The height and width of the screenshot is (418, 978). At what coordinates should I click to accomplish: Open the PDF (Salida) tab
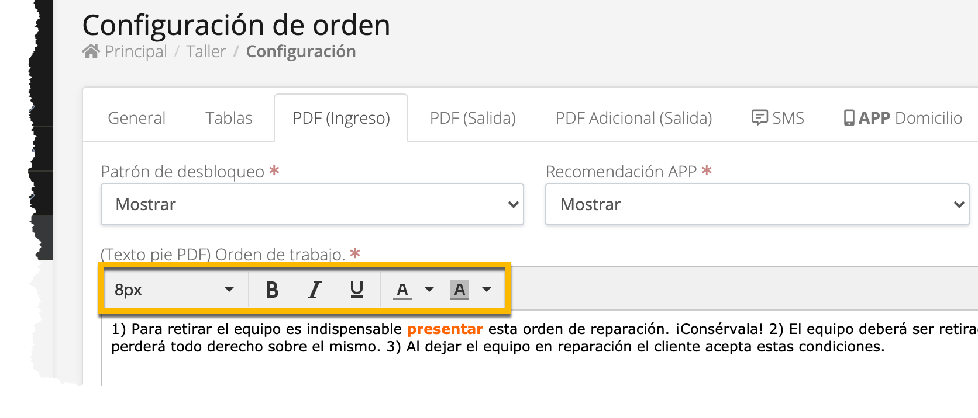point(473,118)
